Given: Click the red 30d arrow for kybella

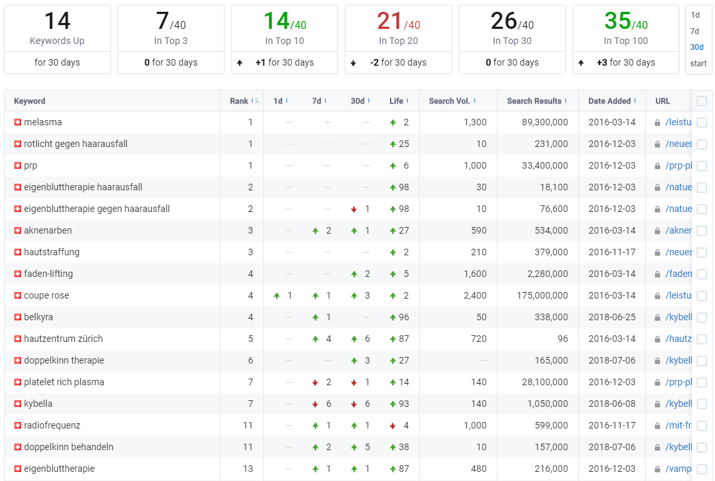Looking at the screenshot, I should [354, 404].
